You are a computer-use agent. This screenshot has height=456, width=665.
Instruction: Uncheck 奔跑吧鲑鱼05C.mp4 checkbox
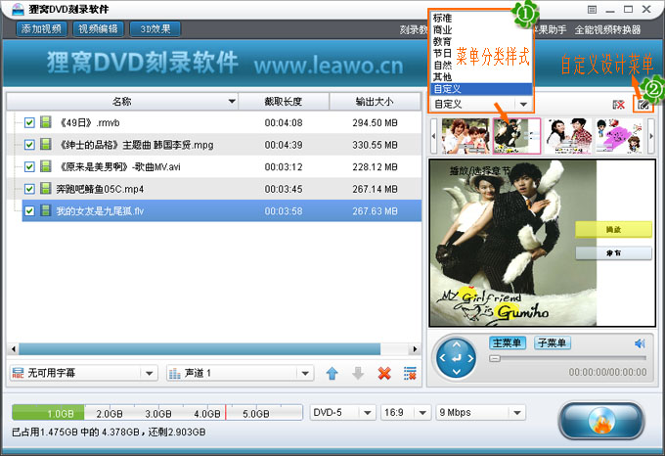(x=29, y=189)
